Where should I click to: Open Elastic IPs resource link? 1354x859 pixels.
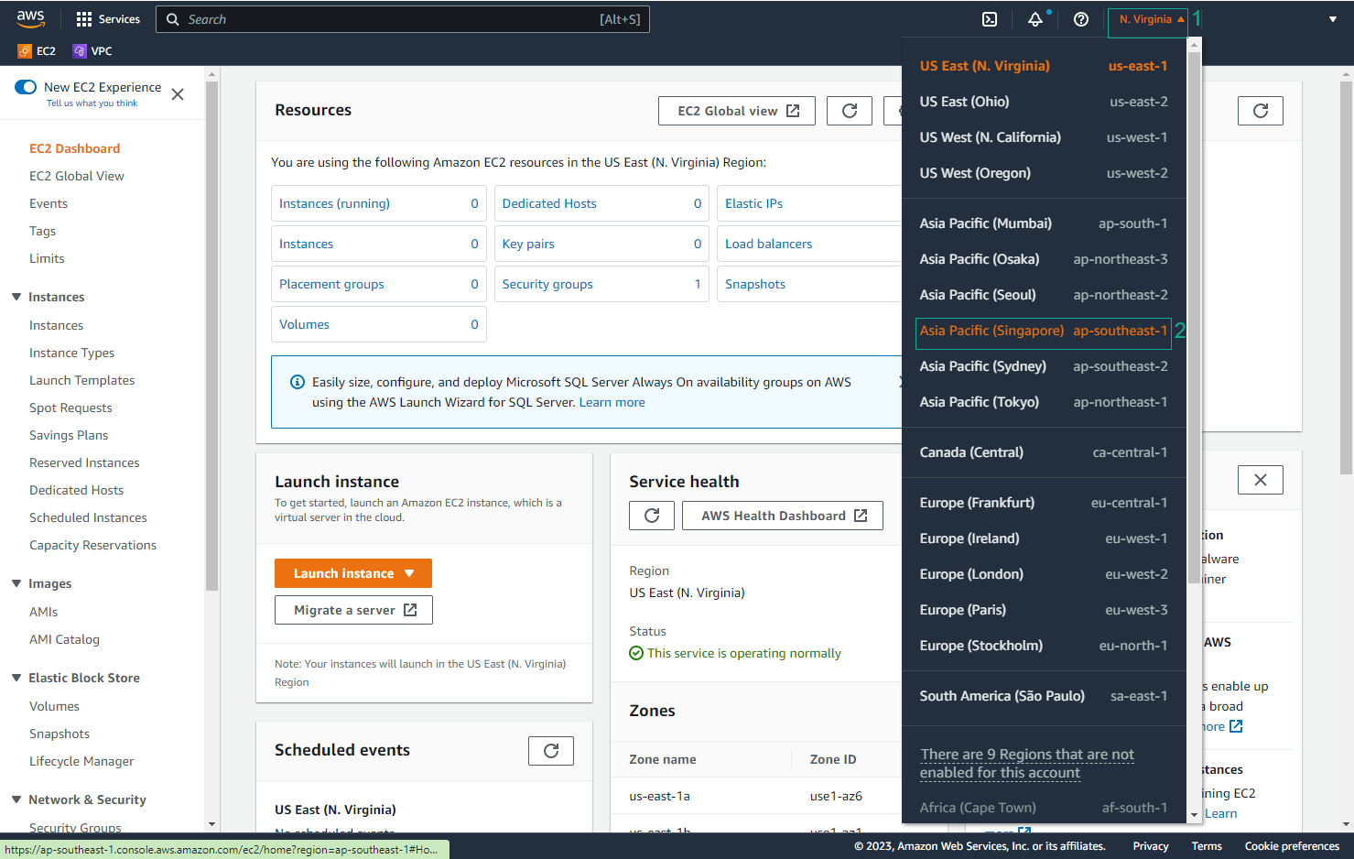tap(753, 203)
